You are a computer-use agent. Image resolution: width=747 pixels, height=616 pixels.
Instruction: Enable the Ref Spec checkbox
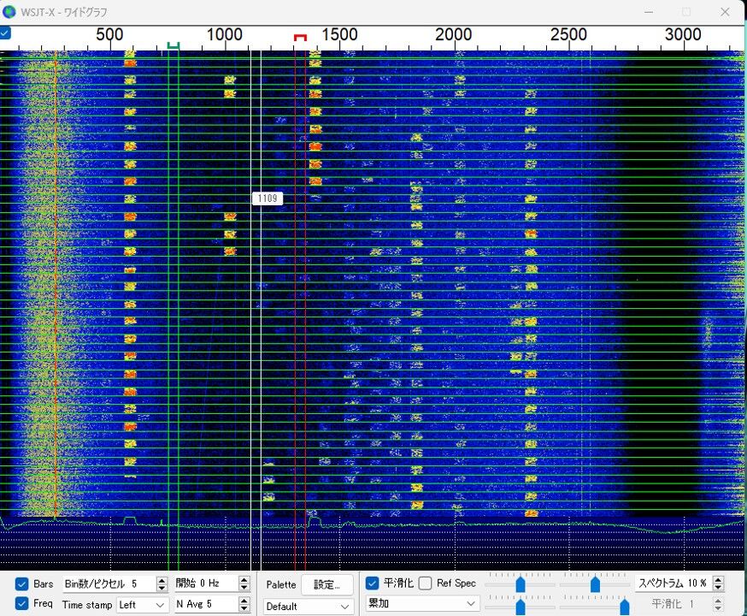tap(425, 583)
